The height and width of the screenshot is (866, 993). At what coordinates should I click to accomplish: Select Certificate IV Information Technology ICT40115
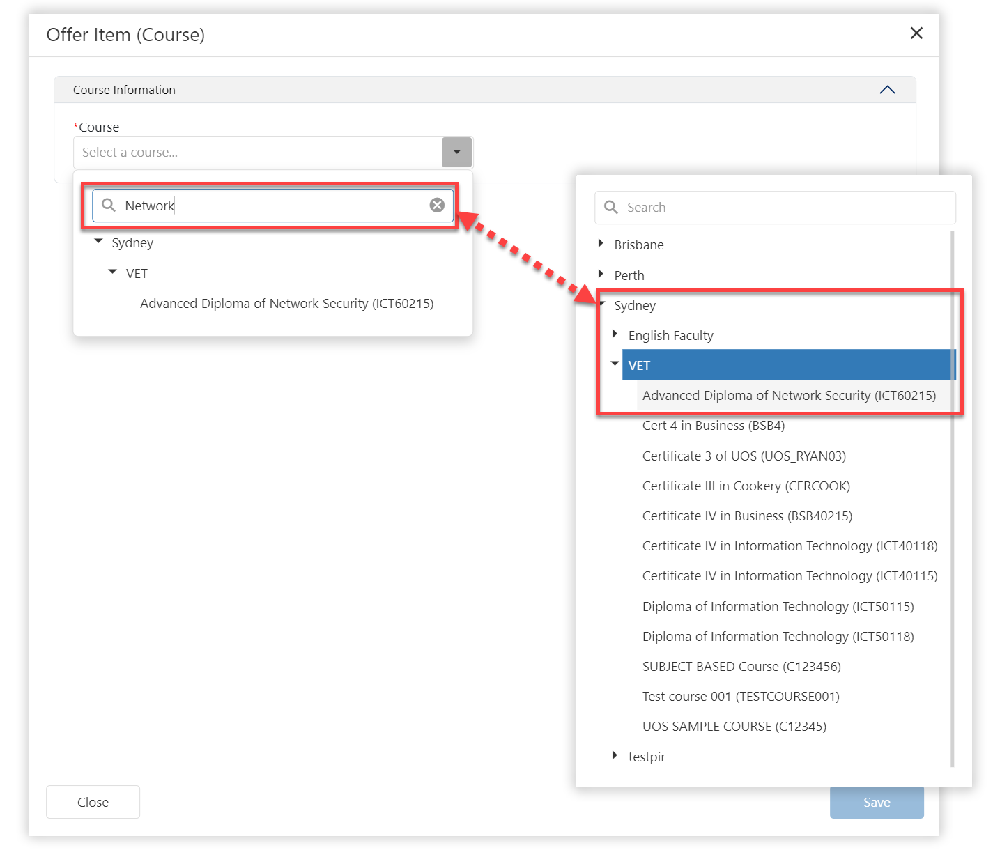pos(790,576)
